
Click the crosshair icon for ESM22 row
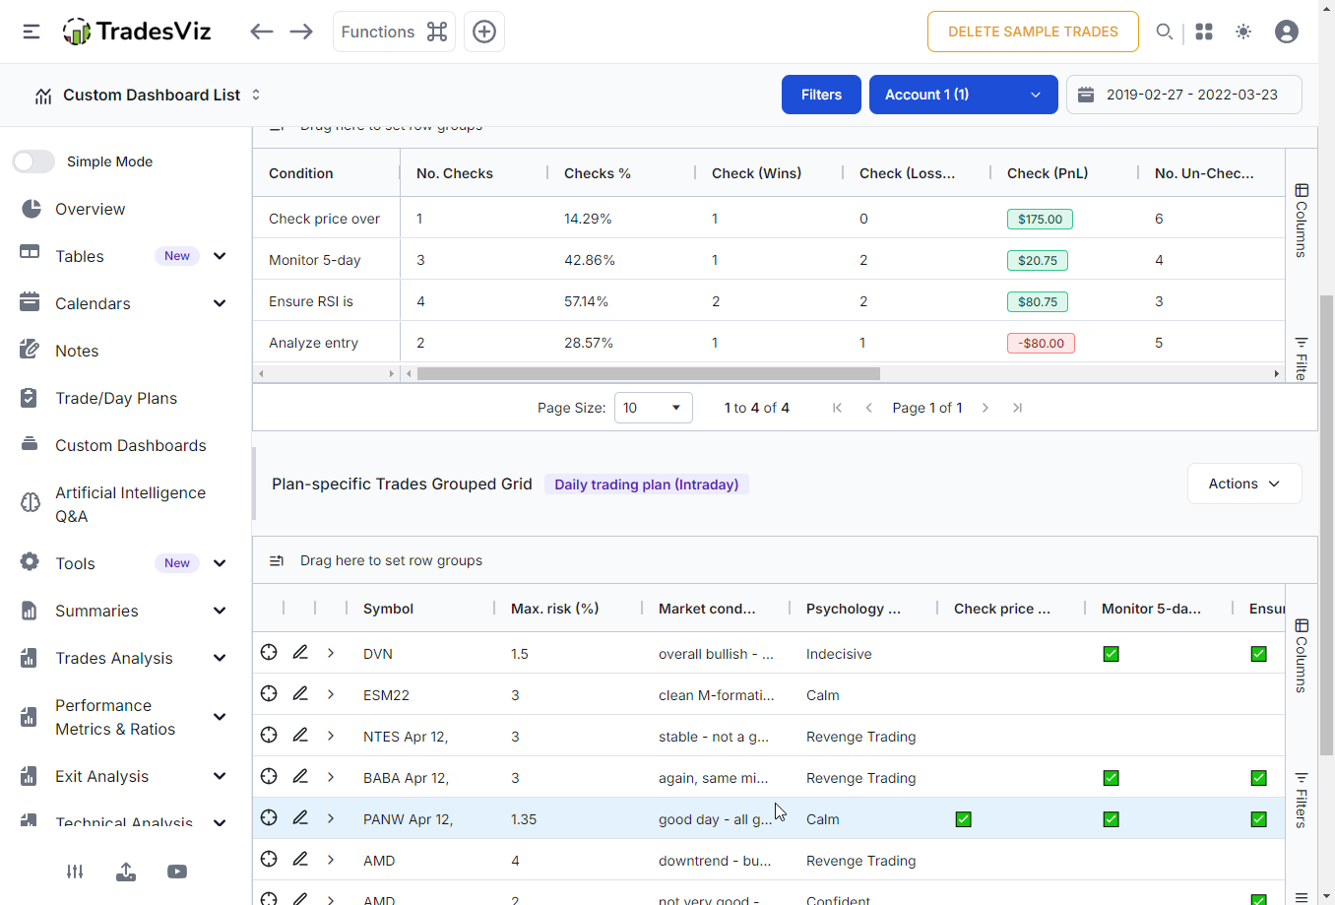[269, 694]
